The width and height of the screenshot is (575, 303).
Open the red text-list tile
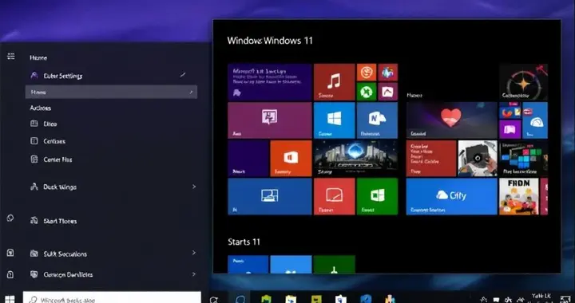(431, 159)
